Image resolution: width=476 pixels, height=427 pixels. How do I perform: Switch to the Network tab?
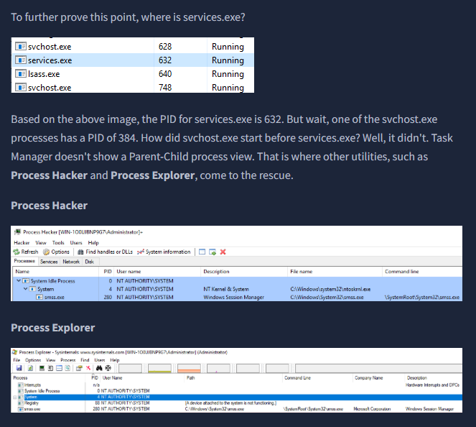tap(71, 262)
